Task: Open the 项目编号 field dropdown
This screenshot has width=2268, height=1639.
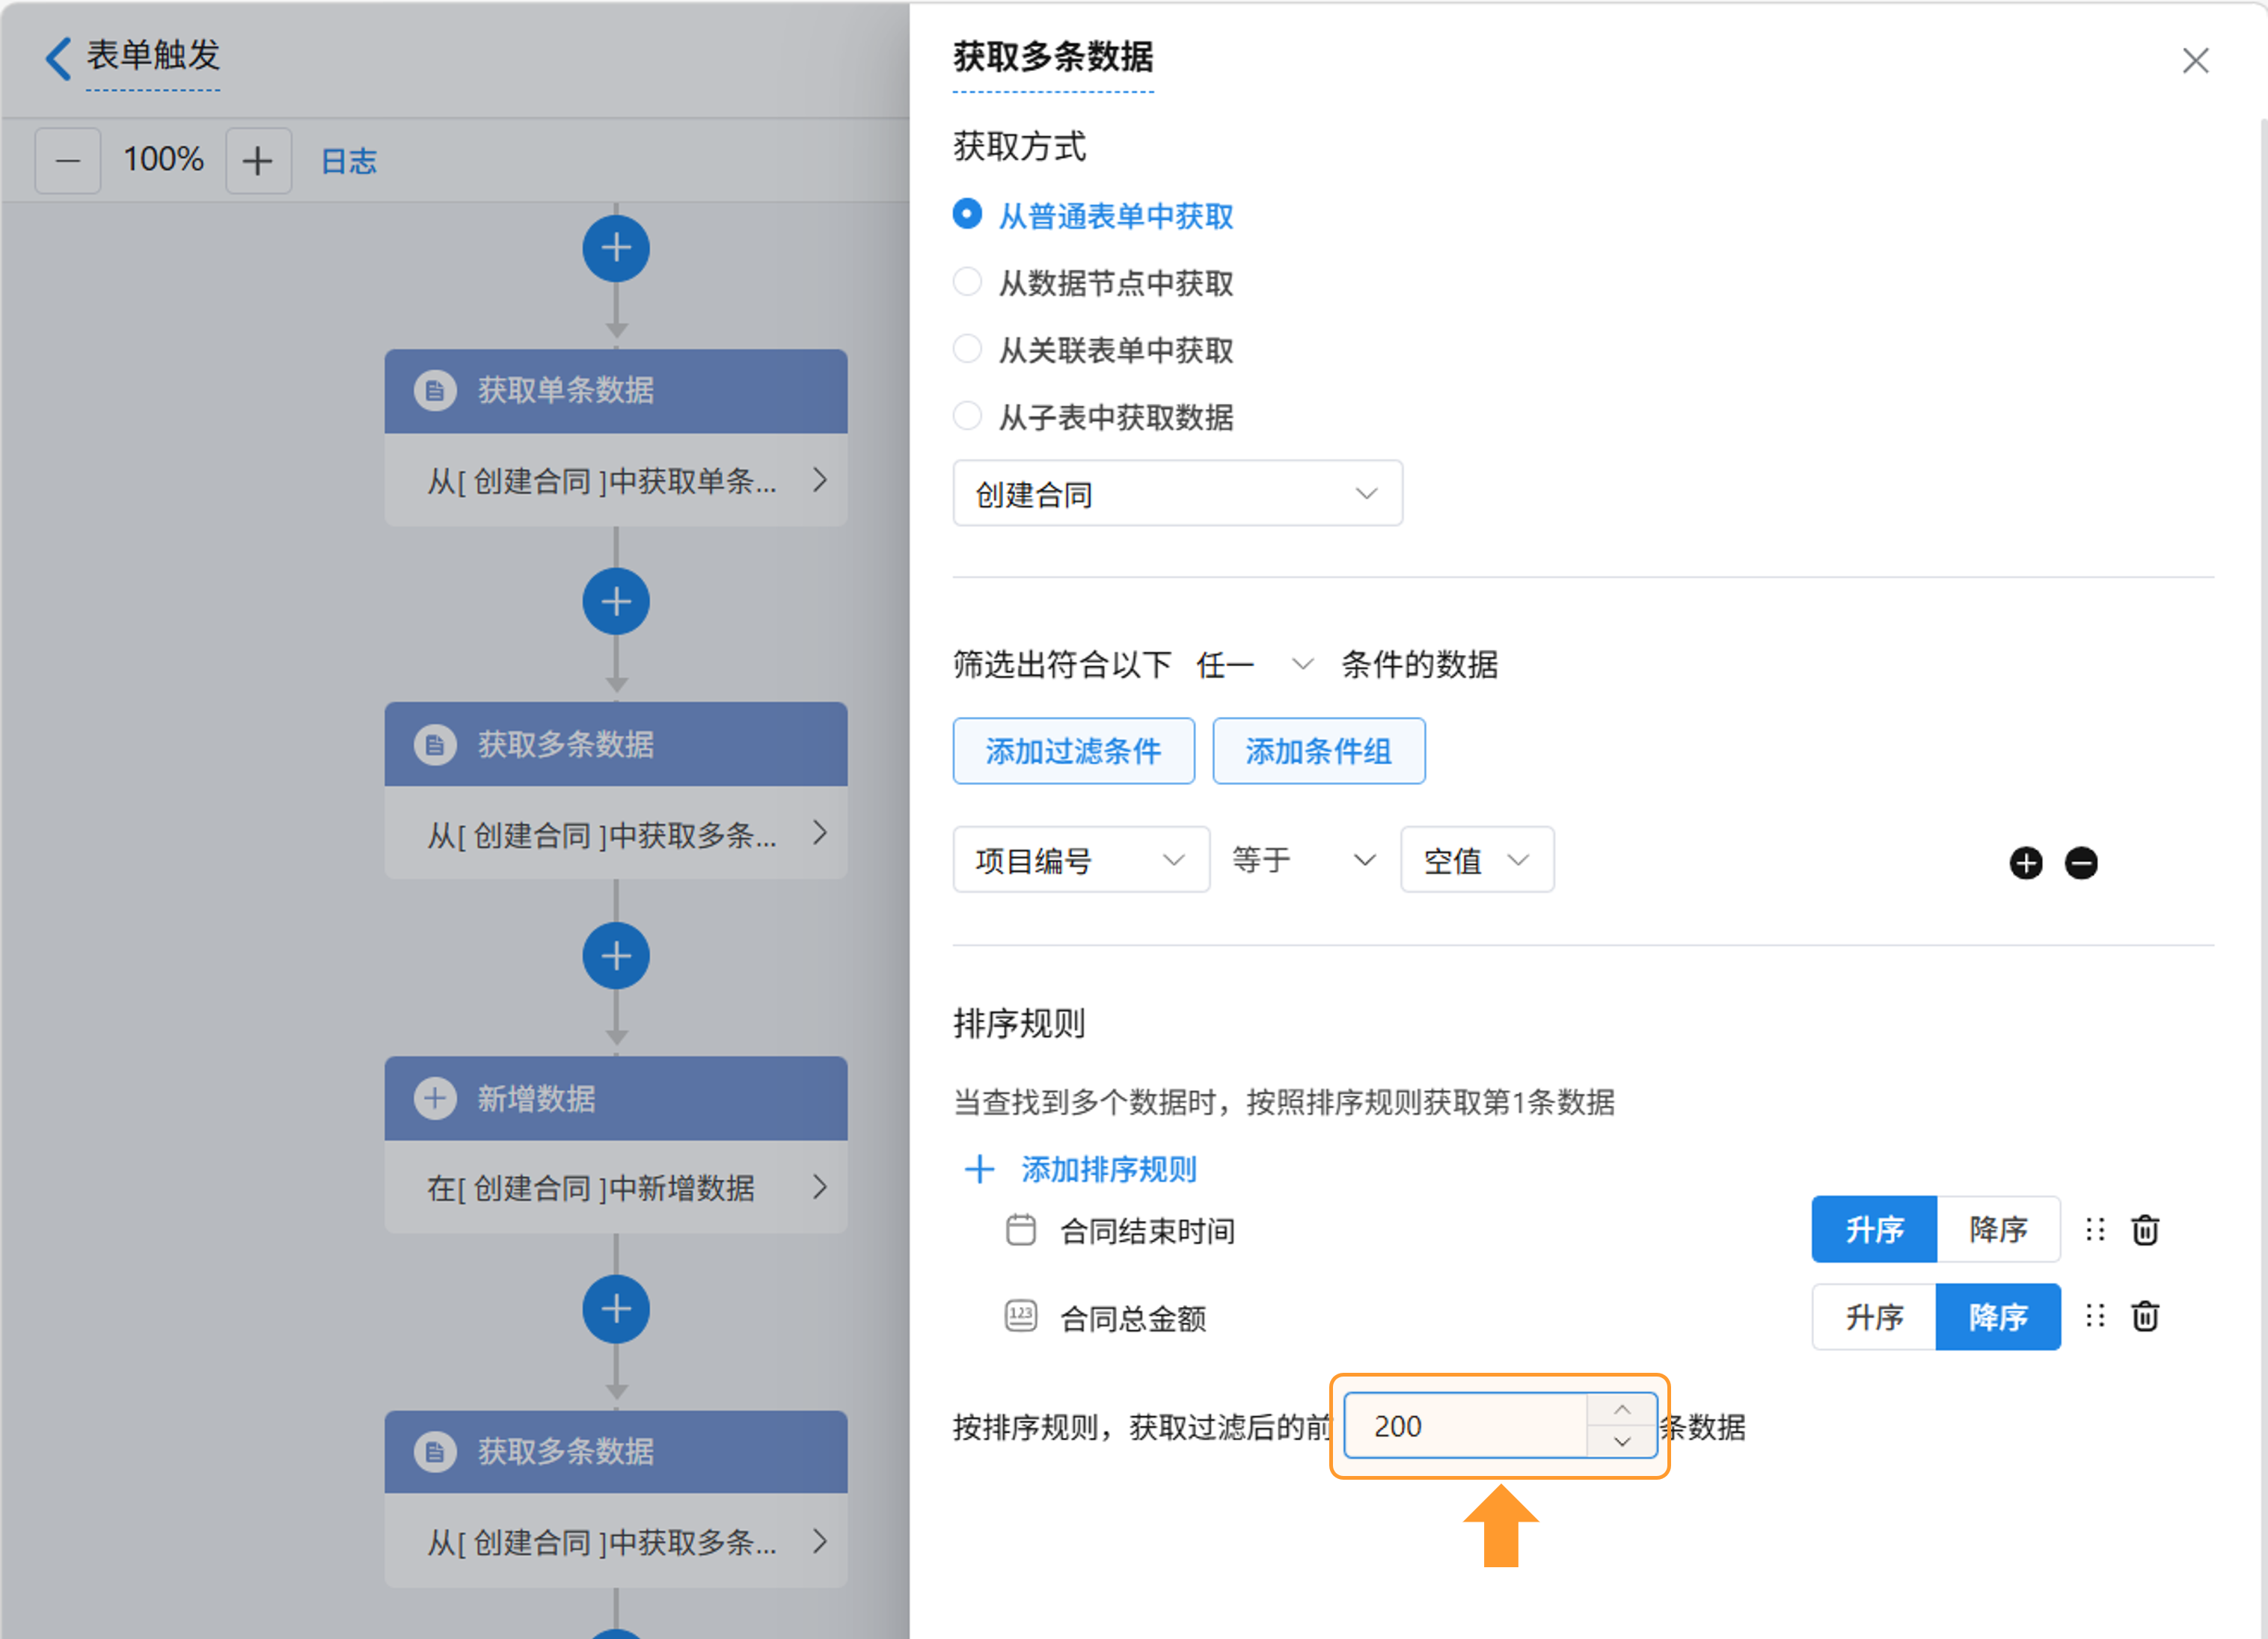Action: [1080, 859]
